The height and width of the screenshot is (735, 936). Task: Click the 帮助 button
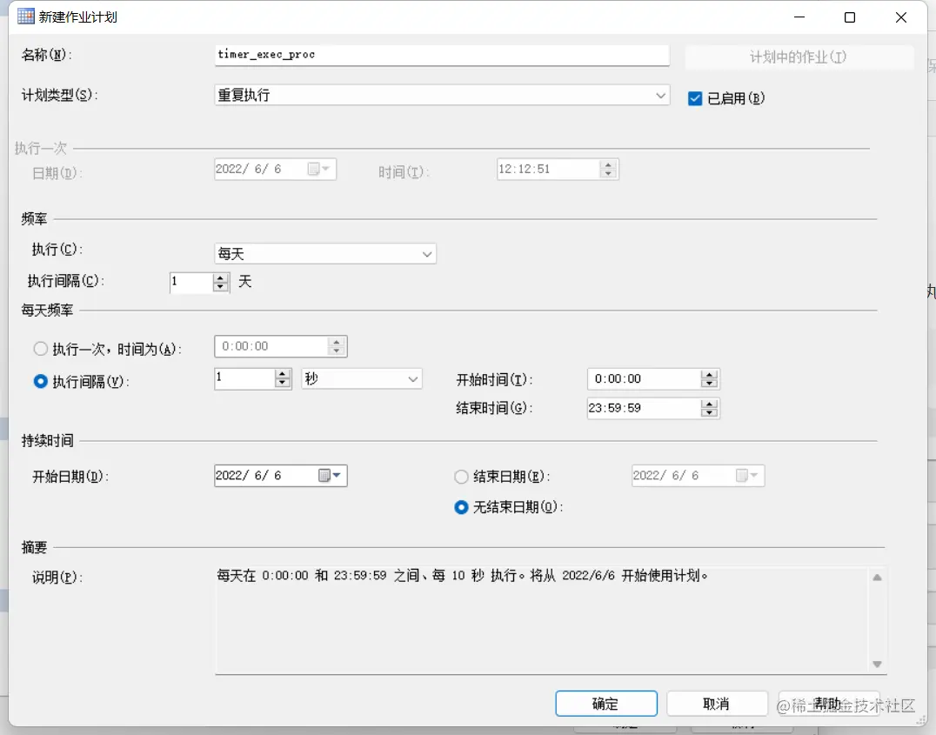(x=828, y=704)
